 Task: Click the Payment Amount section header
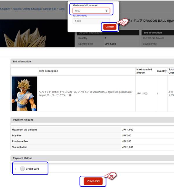tap(92, 120)
